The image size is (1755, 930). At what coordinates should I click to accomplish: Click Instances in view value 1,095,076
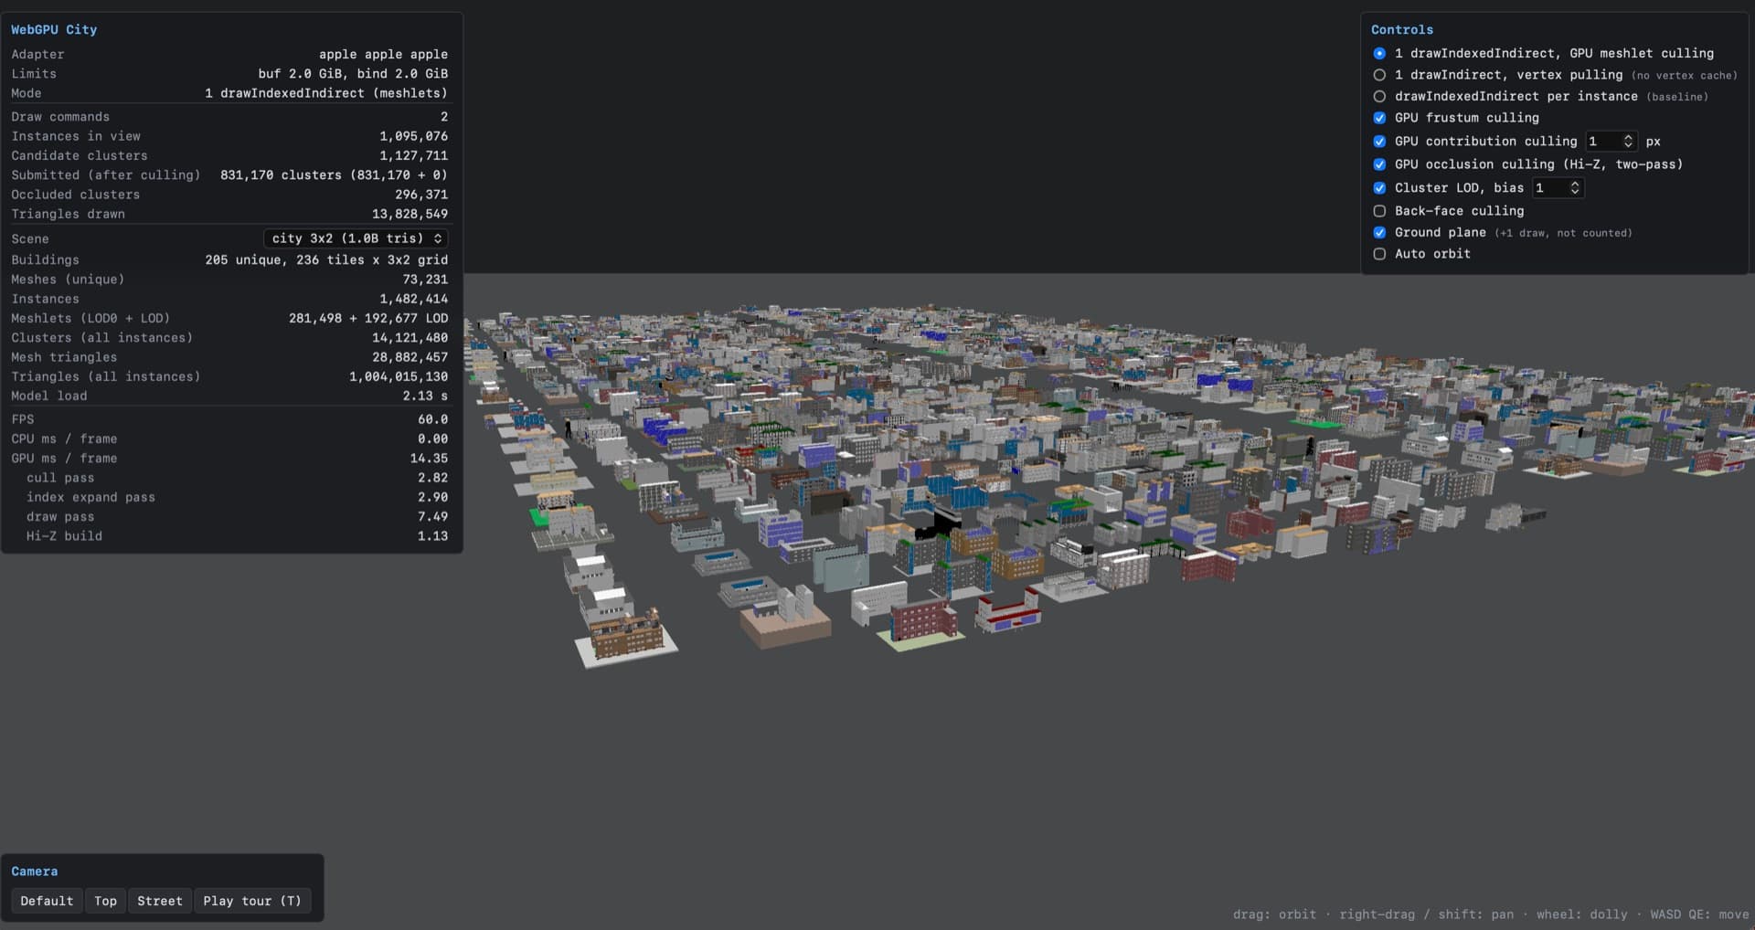click(x=413, y=136)
